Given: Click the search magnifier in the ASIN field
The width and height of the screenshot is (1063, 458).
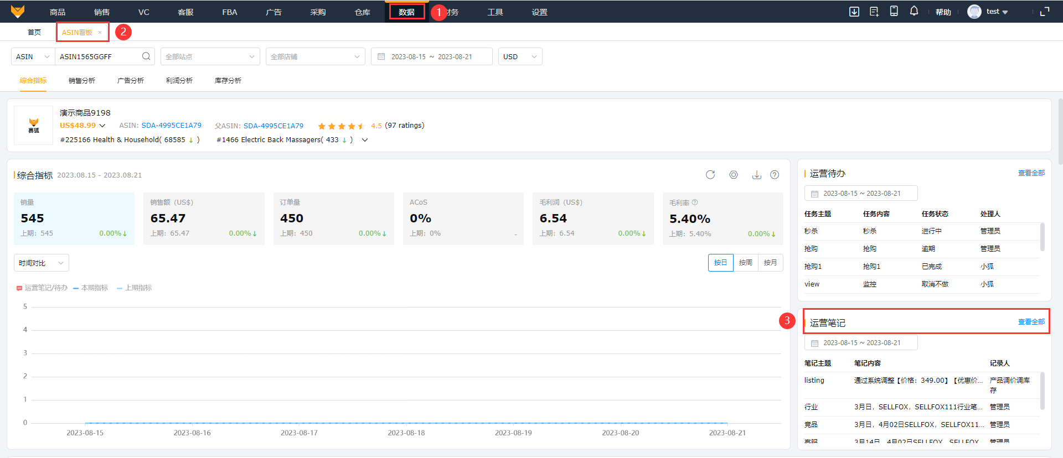Looking at the screenshot, I should (x=146, y=56).
